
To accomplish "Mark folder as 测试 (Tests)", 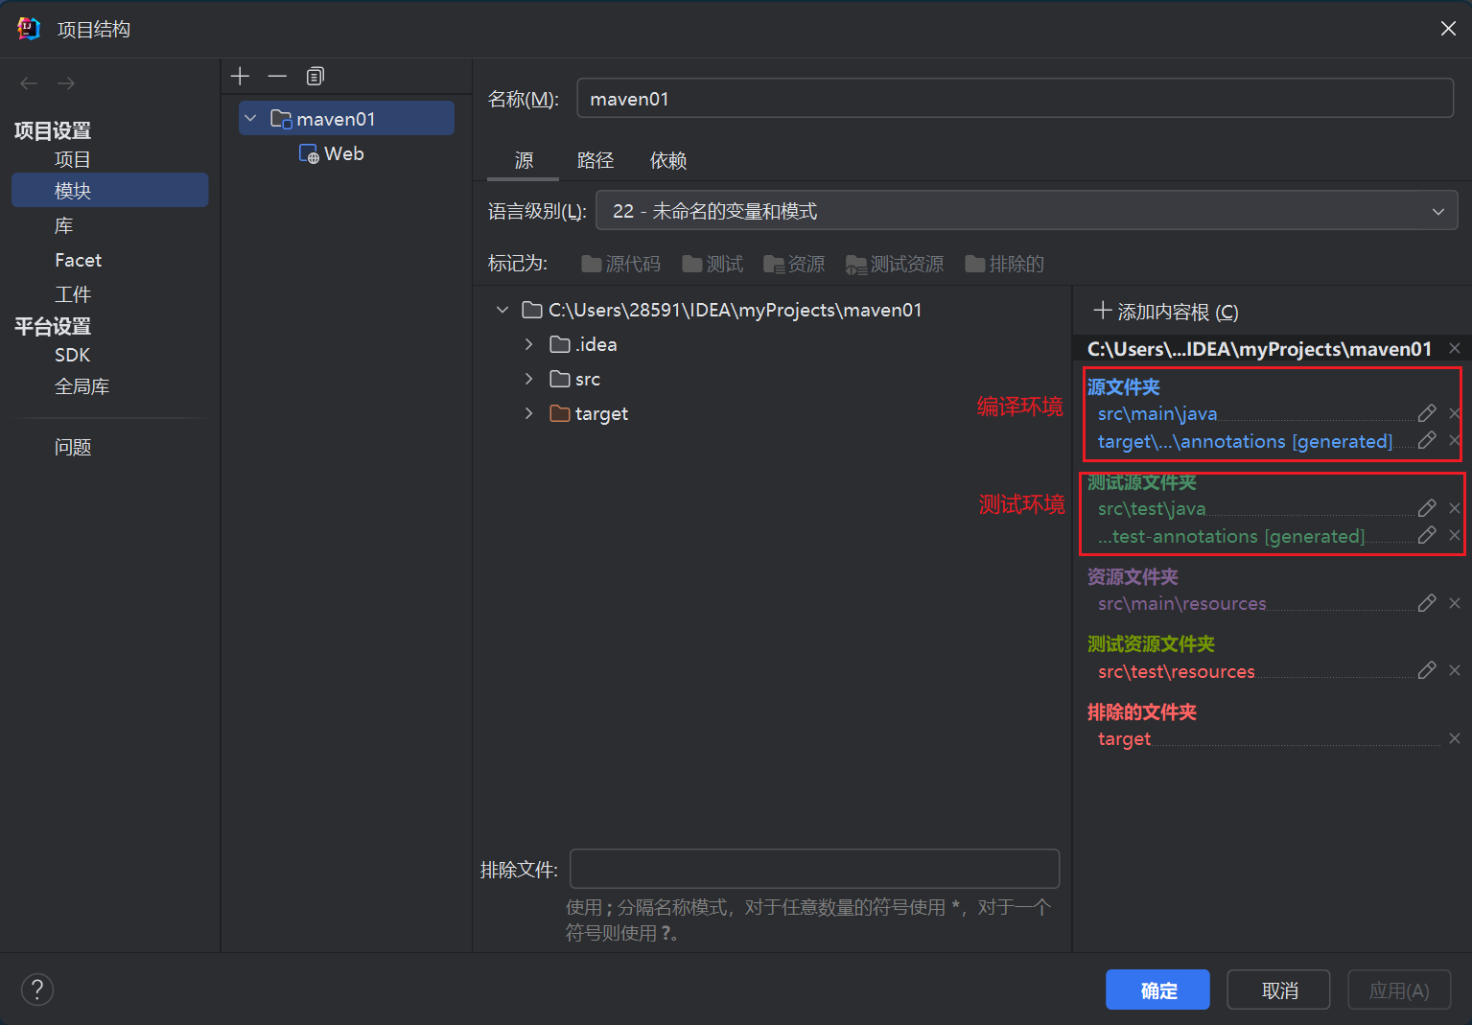I will pyautogui.click(x=713, y=264).
